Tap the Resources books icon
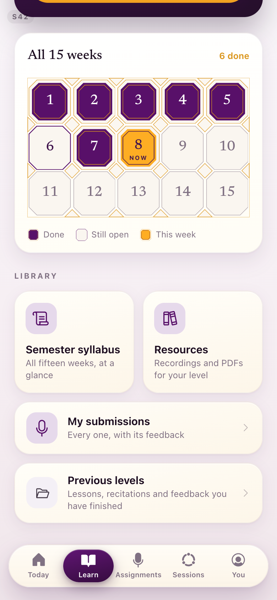Image resolution: width=277 pixels, height=600 pixels. (170, 318)
